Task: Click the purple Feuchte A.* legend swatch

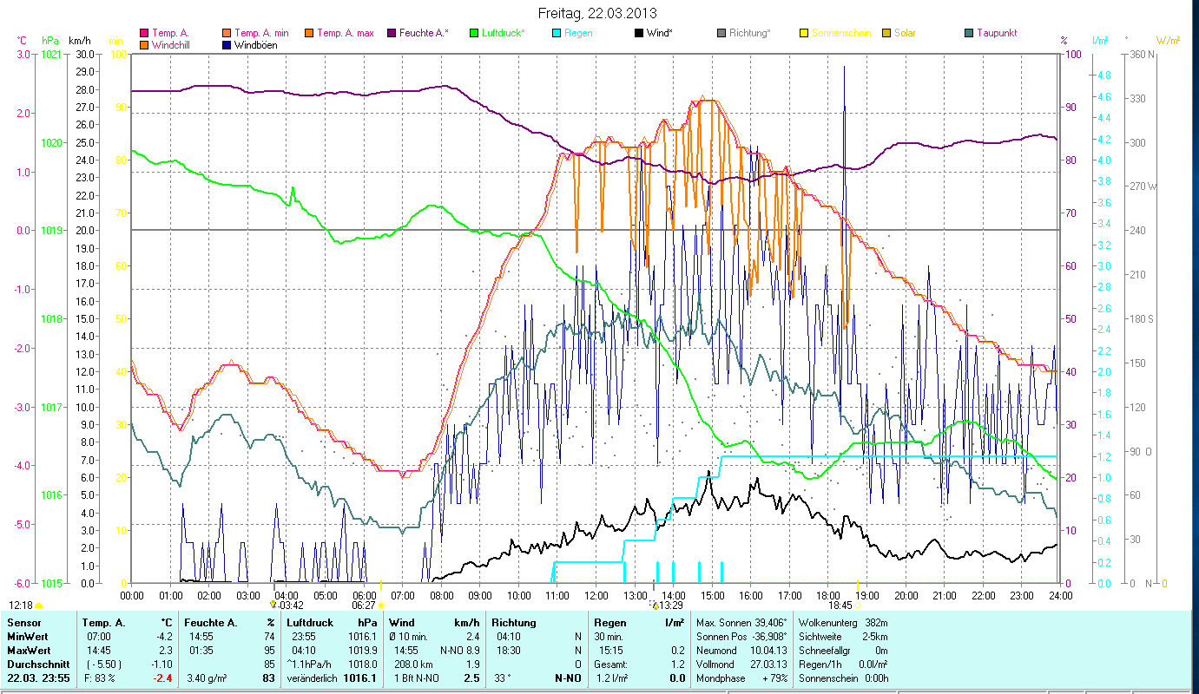Action: point(392,34)
